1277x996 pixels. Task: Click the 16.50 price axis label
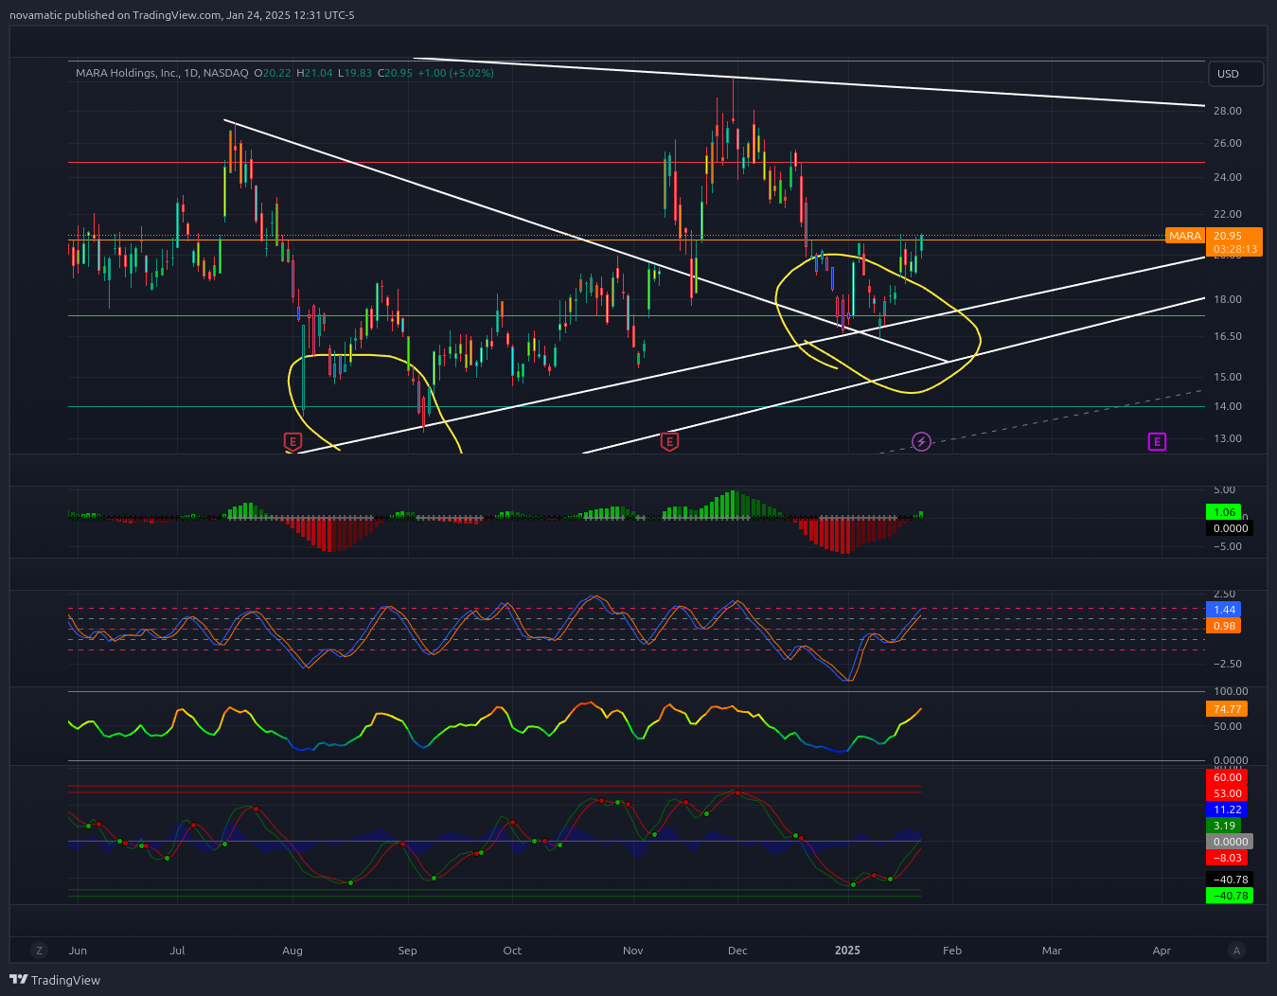[1227, 336]
